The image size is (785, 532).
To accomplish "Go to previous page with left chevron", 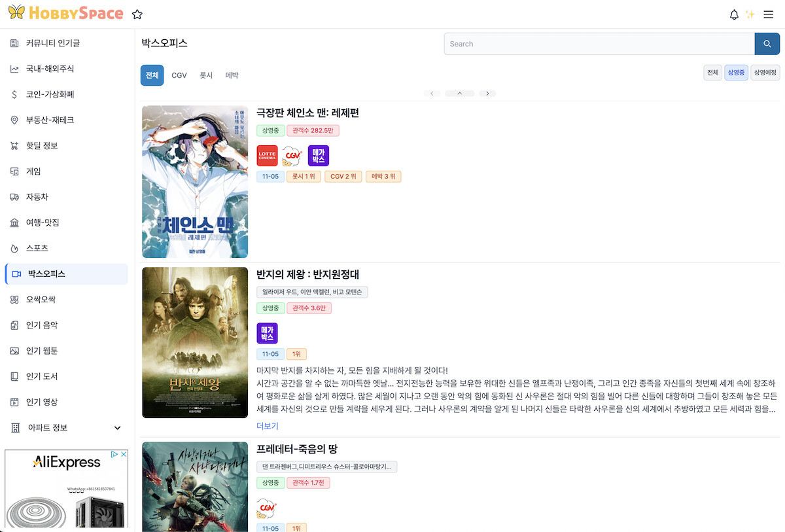I will (x=431, y=94).
